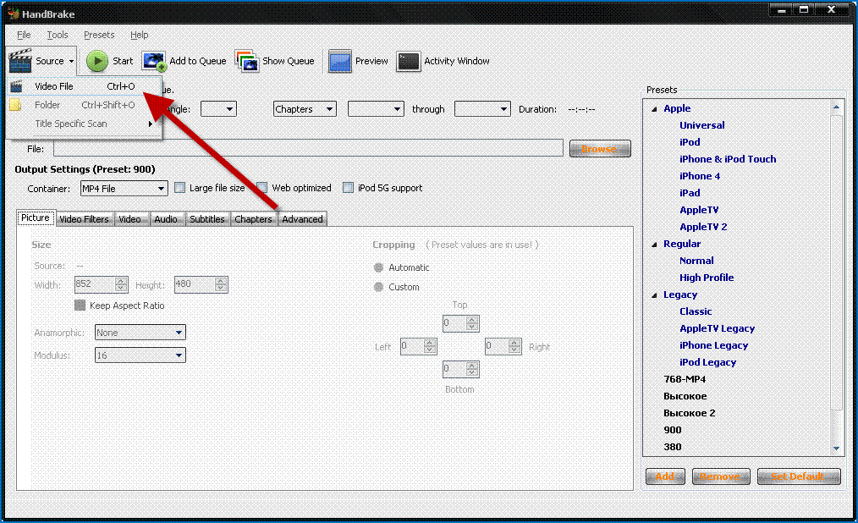Open the start chapter dropdown before 'through'
The width and height of the screenshot is (858, 523).
(x=376, y=109)
